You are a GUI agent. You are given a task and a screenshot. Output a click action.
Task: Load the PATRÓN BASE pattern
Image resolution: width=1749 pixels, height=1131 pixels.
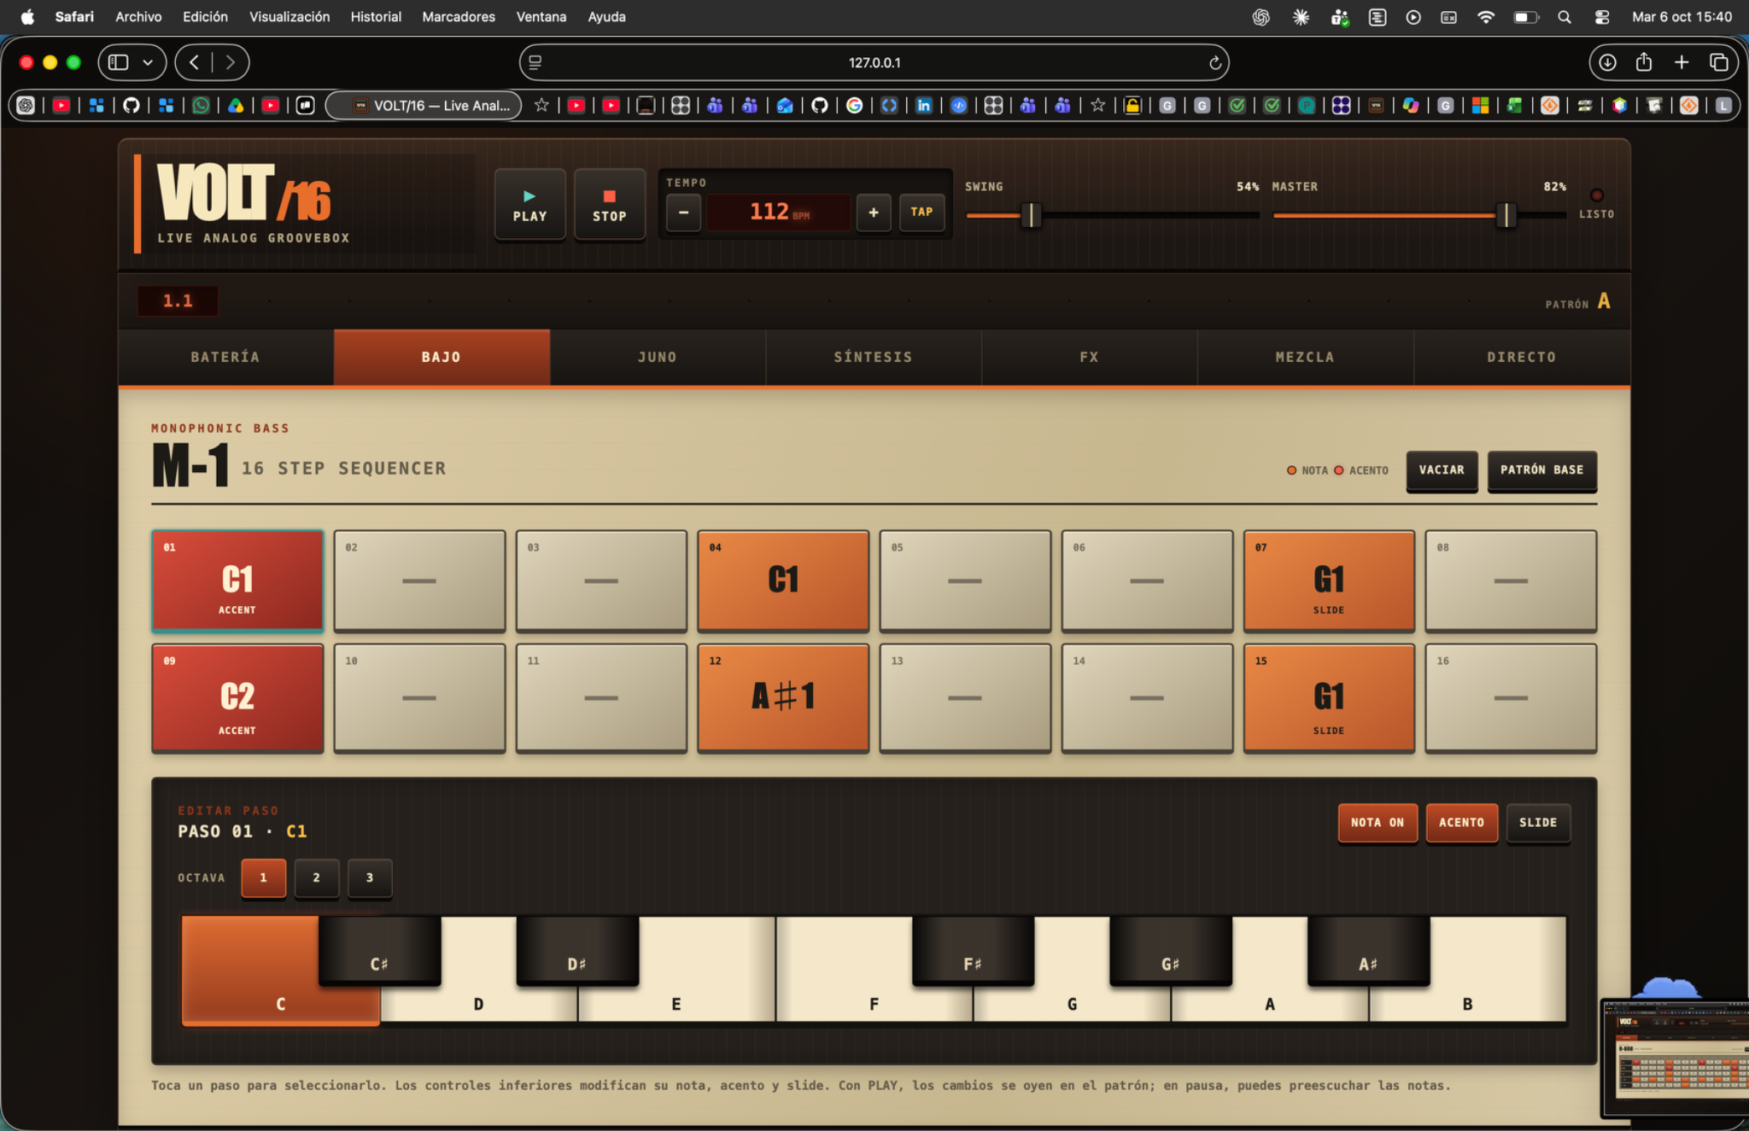coord(1541,470)
